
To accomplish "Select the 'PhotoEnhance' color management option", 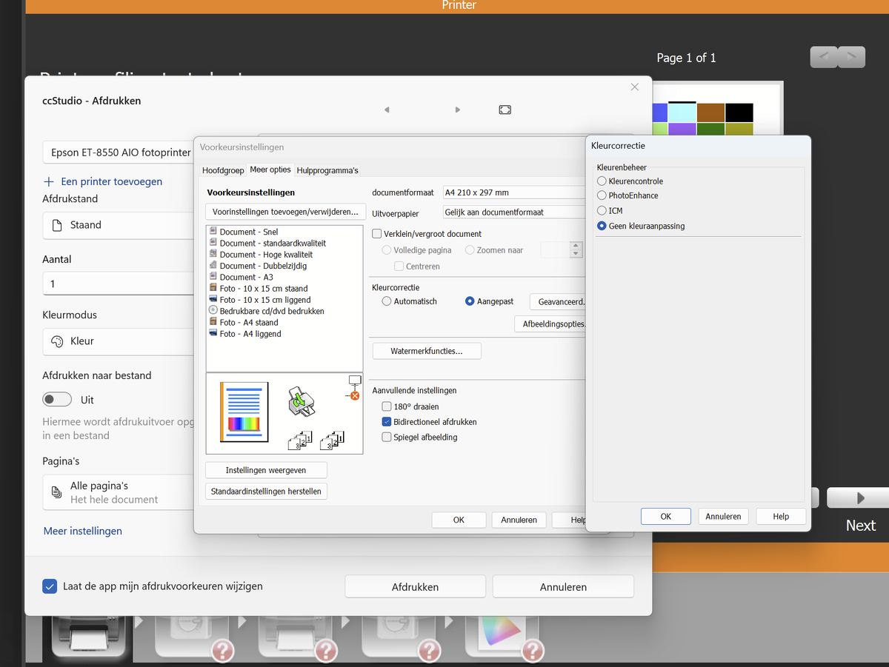I will [x=602, y=195].
